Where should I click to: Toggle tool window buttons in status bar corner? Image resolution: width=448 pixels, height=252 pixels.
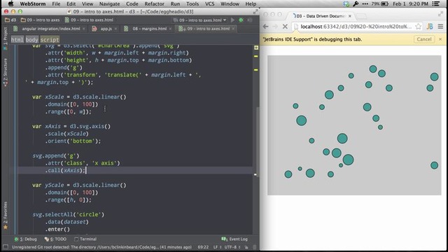[x=6, y=247]
